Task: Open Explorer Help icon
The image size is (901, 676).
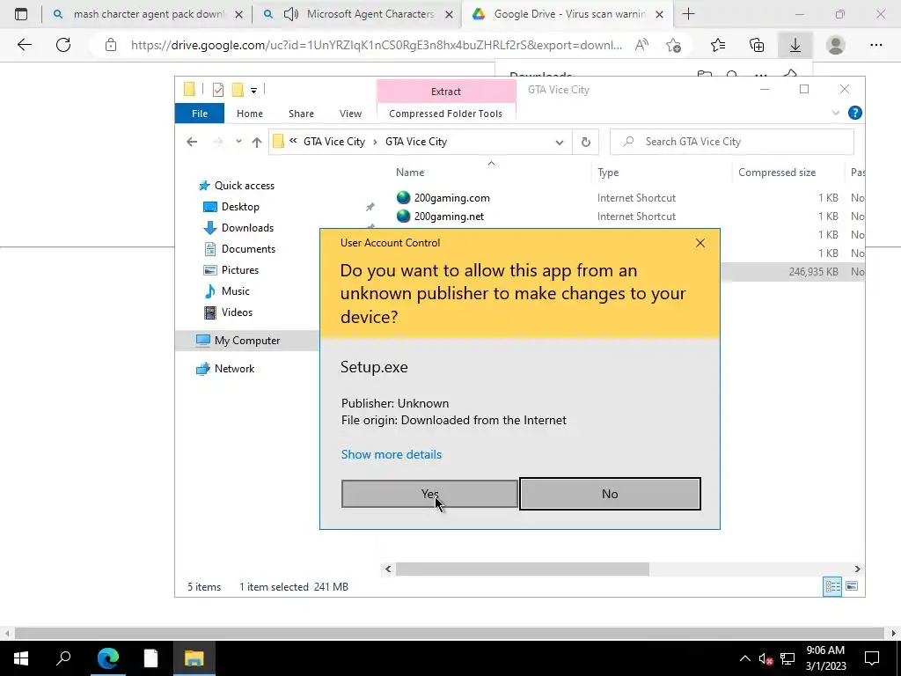Action: pos(855,113)
